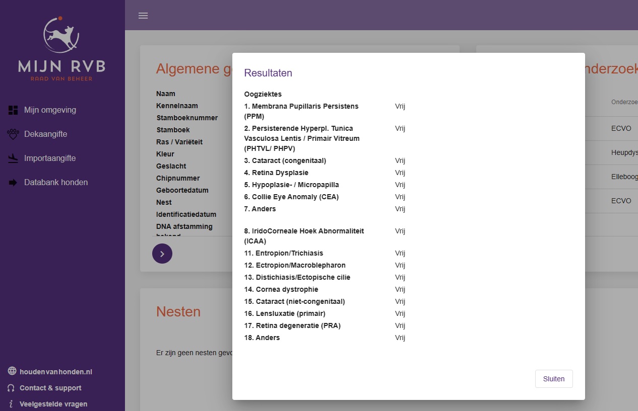The width and height of the screenshot is (638, 411).
Task: Click the info icon for Veelgestelde vragen
Action: pyautogui.click(x=11, y=404)
